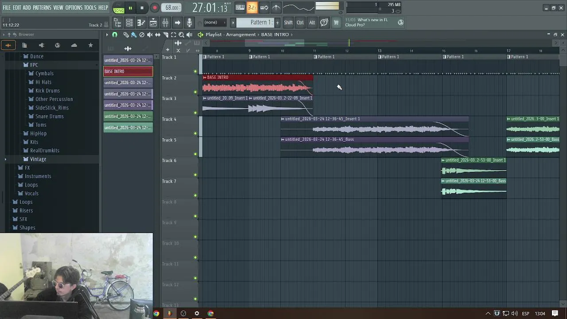Select the browser cloud tab icon

coord(74,45)
